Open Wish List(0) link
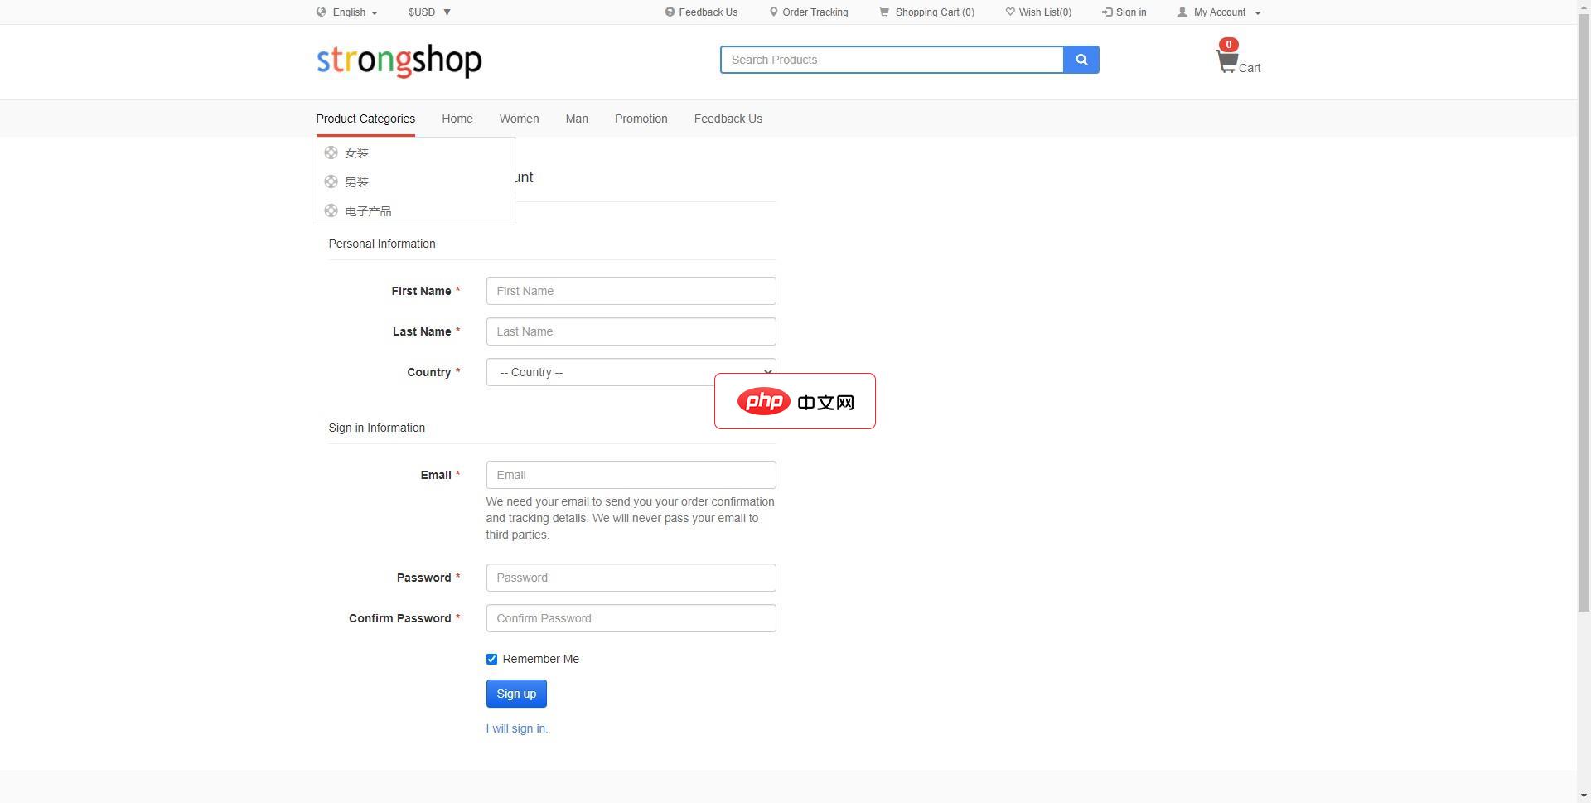 [1045, 12]
